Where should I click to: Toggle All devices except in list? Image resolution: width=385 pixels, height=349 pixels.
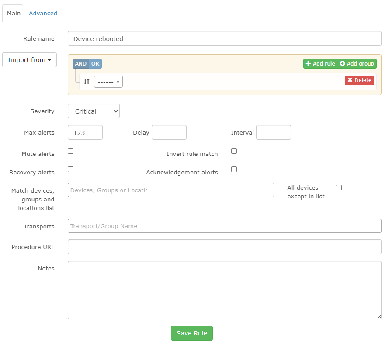tap(339, 188)
